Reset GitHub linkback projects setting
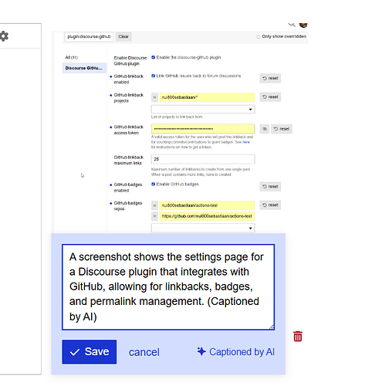This screenshot has width=365, height=386. (x=270, y=97)
